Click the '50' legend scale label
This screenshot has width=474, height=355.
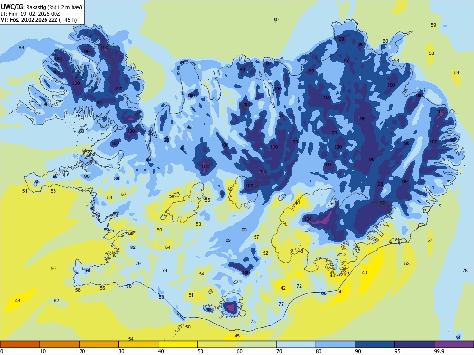click(200, 351)
